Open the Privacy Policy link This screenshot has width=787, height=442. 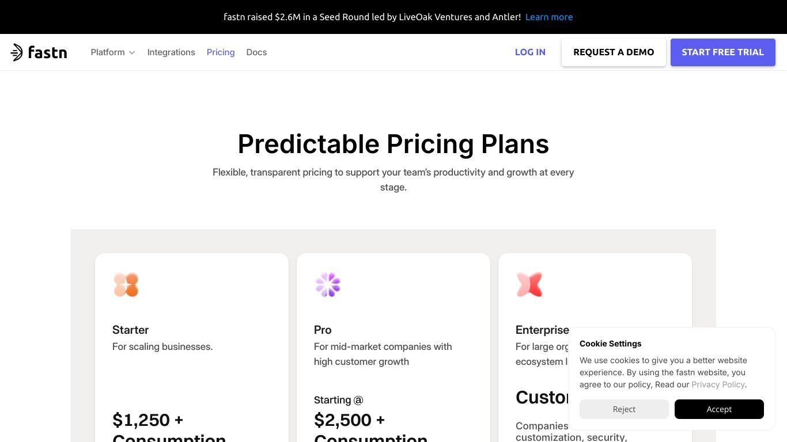click(x=718, y=384)
